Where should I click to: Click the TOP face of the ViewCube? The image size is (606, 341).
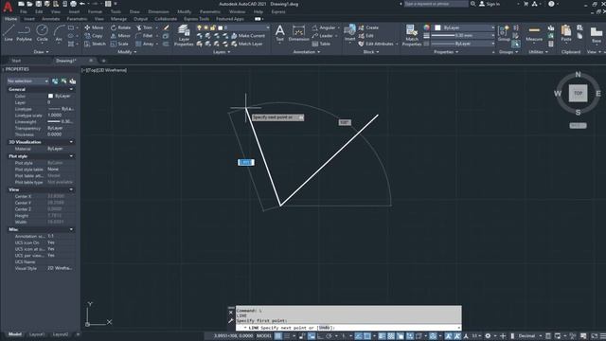(x=578, y=93)
